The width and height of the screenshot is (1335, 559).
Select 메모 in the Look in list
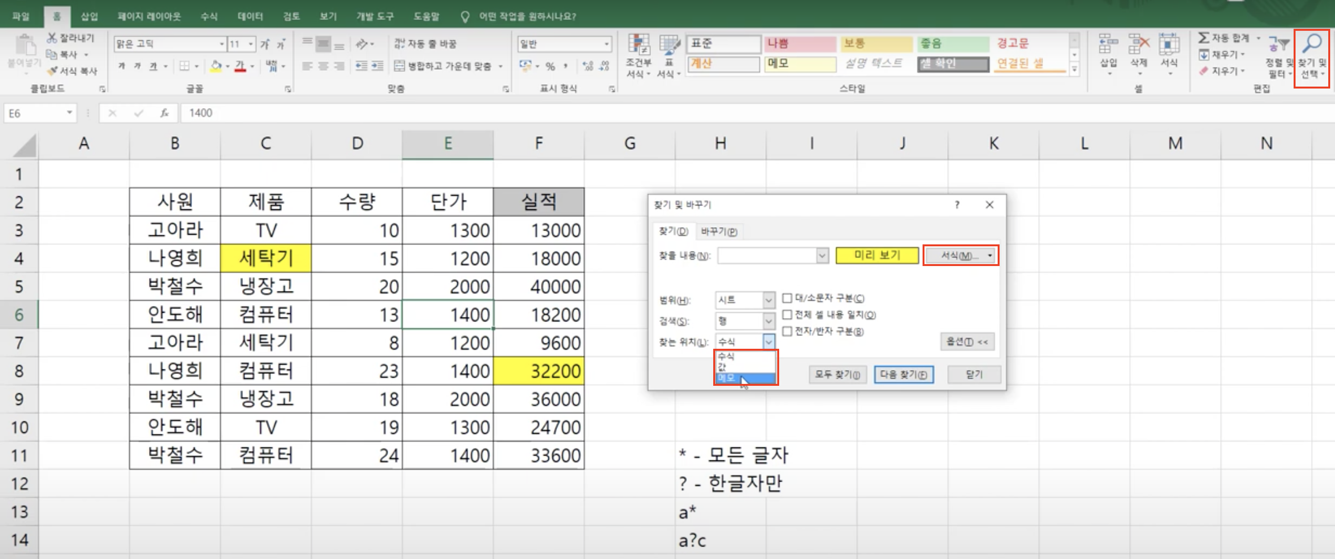(x=745, y=378)
